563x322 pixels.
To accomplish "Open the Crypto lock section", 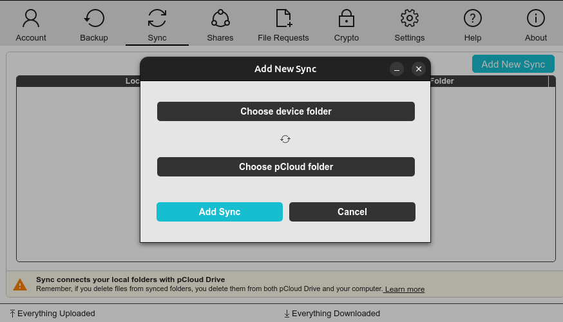I will click(347, 25).
